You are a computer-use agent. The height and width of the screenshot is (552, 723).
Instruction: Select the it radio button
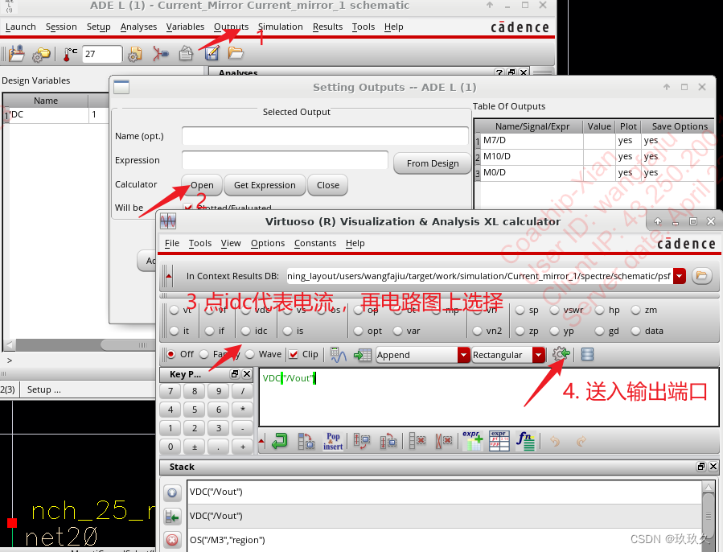tap(175, 331)
